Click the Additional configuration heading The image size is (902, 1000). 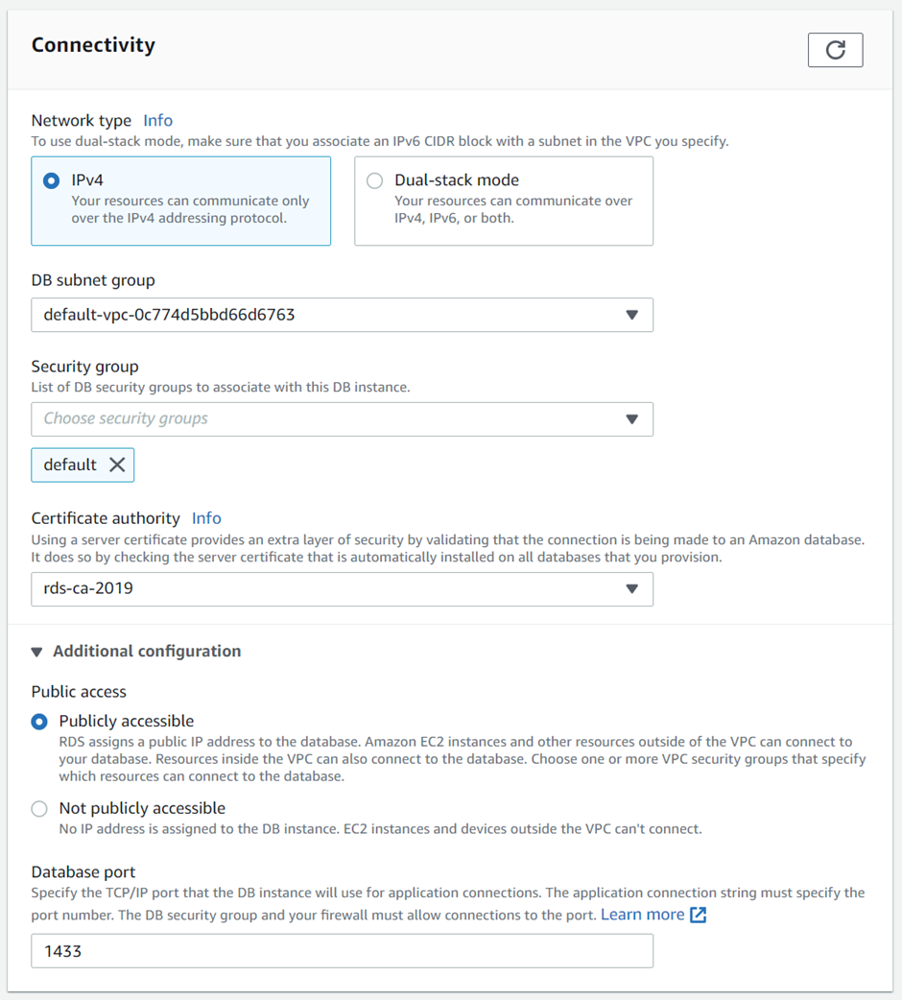(x=147, y=651)
